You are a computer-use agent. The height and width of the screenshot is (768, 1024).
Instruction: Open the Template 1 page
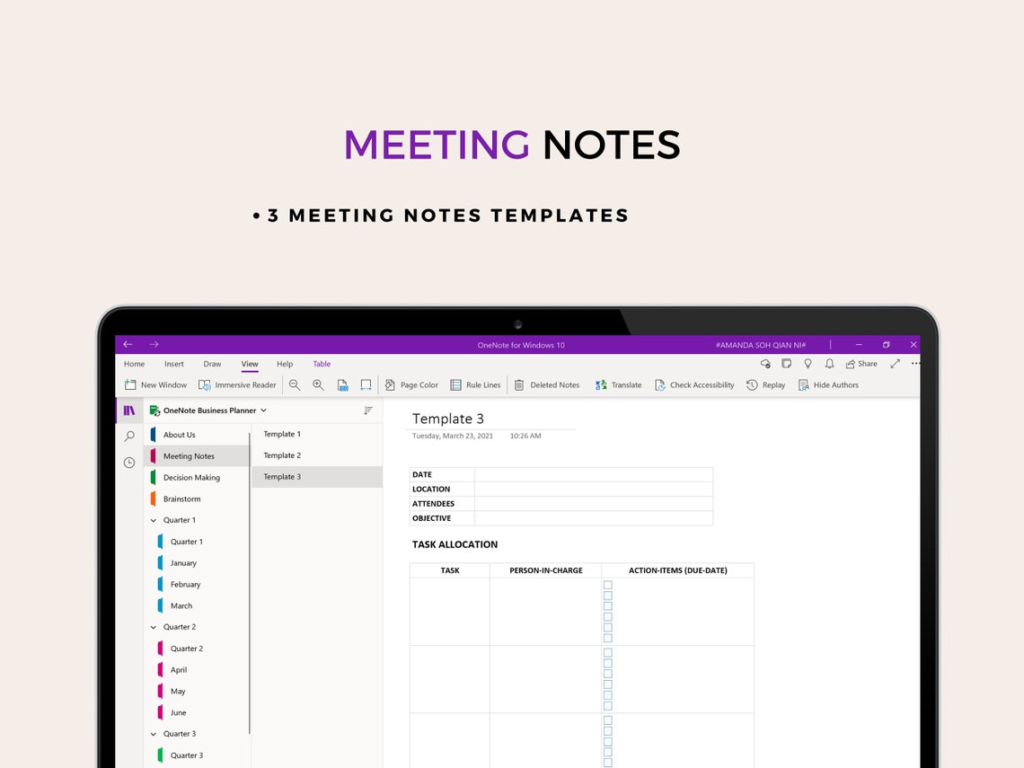tap(281, 434)
